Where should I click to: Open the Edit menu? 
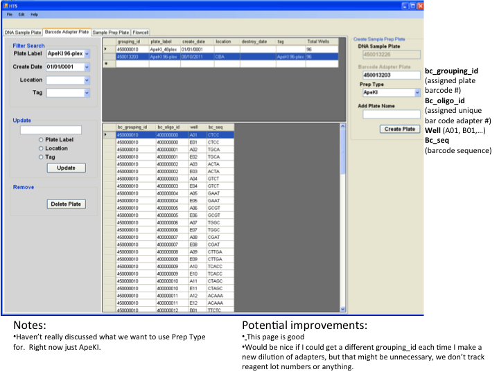click(x=21, y=15)
